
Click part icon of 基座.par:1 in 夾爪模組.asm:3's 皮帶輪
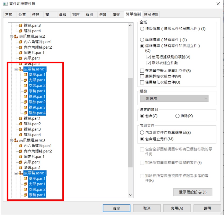[26, 178]
